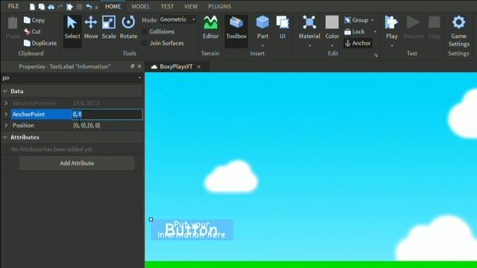Click the AnchorPoint value field

107,114
